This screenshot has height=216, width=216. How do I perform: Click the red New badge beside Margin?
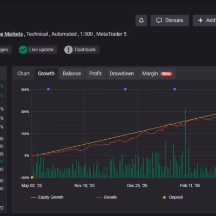tap(166, 73)
